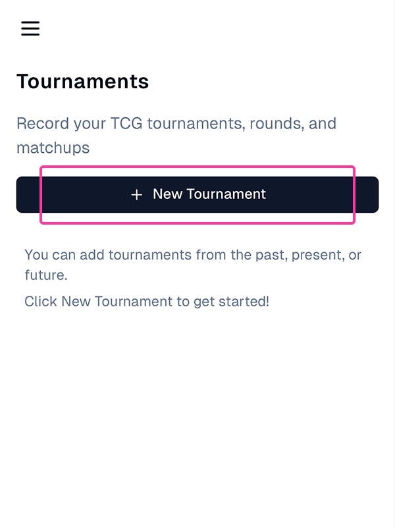Start creating a tournament with the dark button
Image resolution: width=395 pixels, height=527 pixels.
click(x=197, y=195)
